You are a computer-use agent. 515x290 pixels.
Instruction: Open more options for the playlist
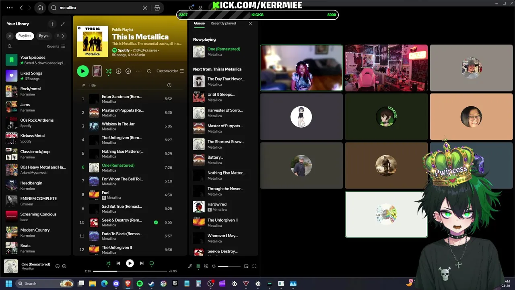point(138,71)
